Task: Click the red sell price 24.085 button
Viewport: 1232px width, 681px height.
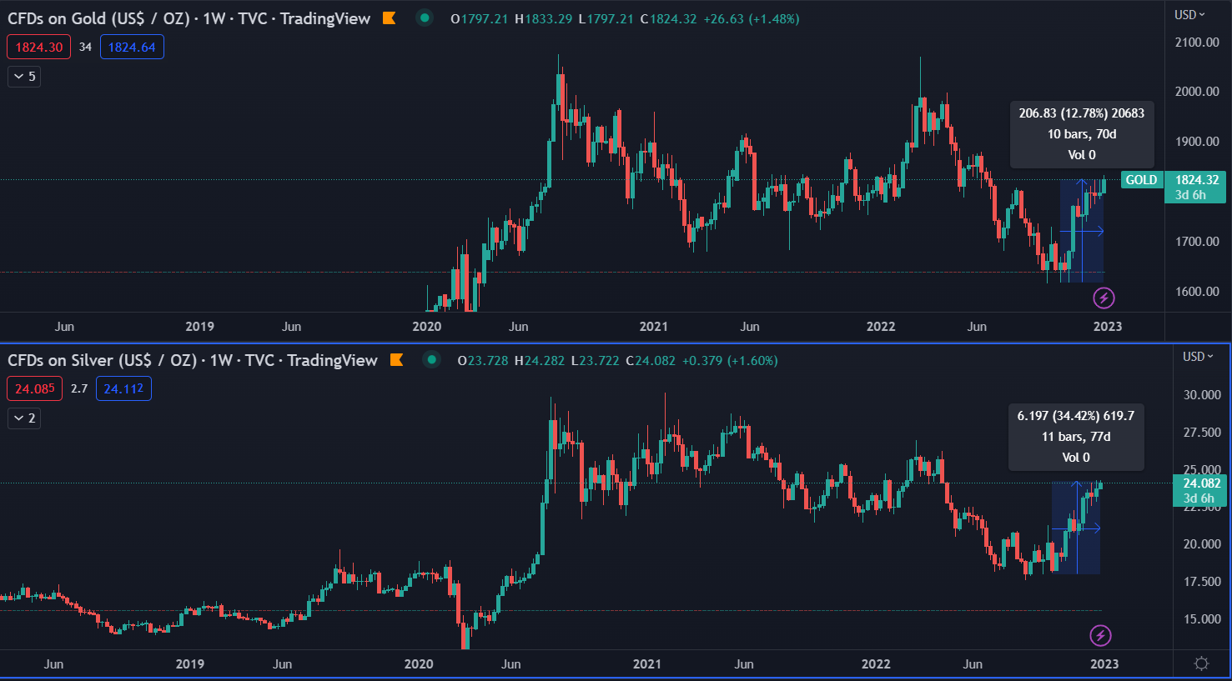Action: coord(34,388)
